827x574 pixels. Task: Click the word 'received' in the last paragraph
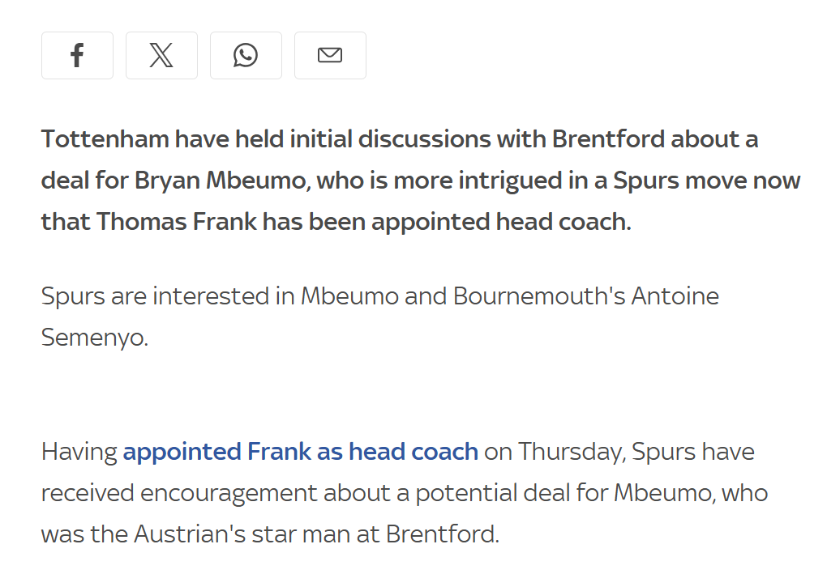(88, 493)
